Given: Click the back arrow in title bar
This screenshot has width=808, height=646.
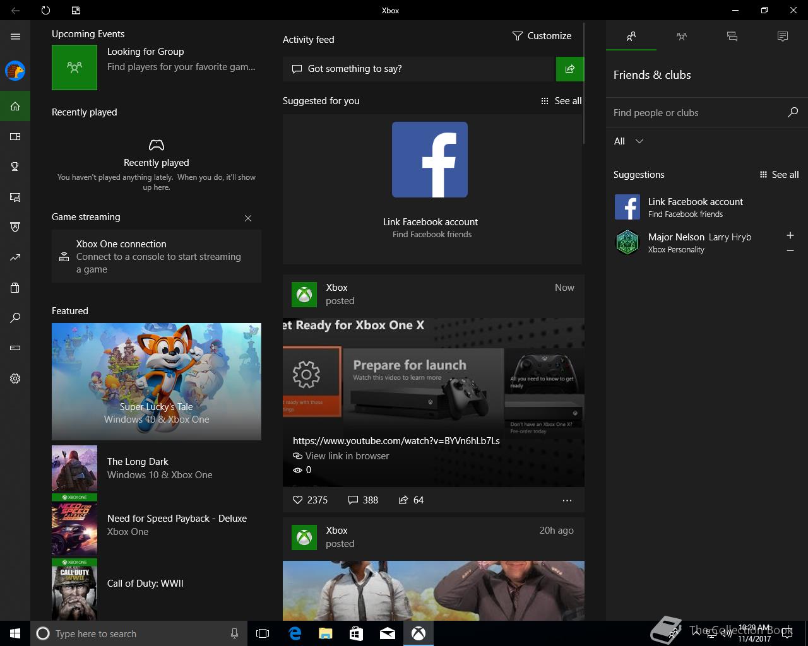Looking at the screenshot, I should tap(15, 10).
